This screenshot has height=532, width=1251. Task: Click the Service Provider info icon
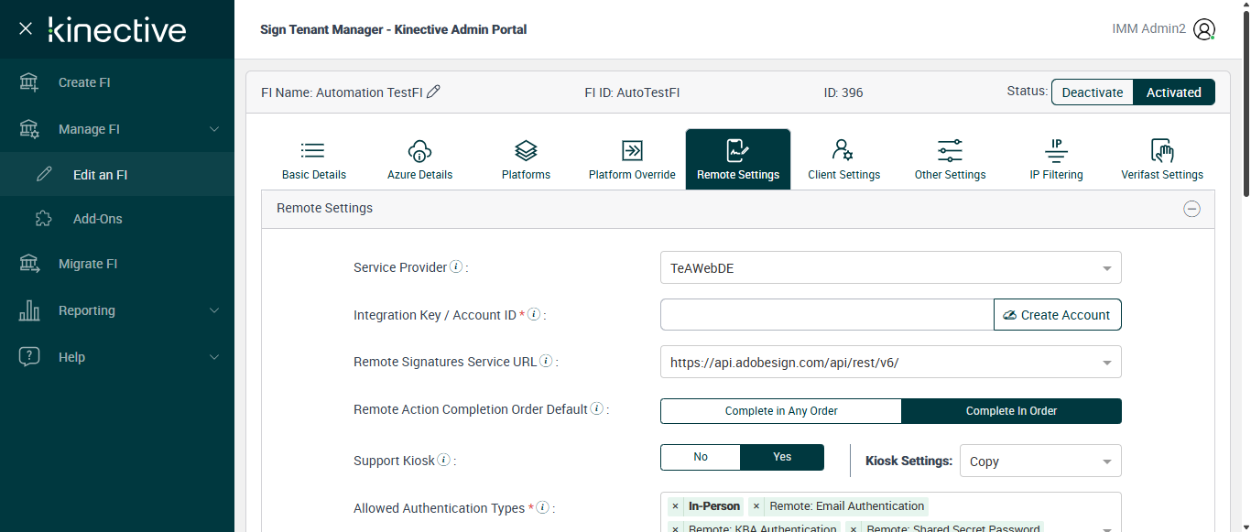point(456,267)
